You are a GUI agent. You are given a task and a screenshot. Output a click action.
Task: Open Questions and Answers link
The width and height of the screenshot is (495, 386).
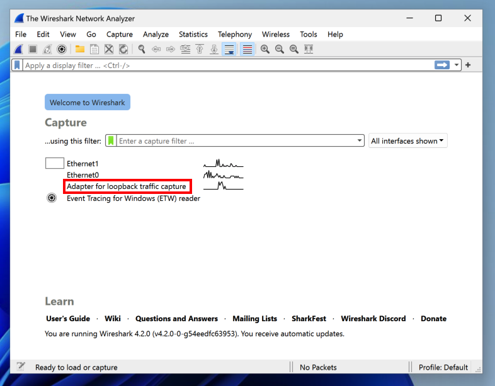pyautogui.click(x=176, y=319)
